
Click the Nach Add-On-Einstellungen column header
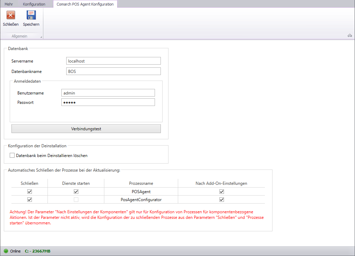coord(222,183)
